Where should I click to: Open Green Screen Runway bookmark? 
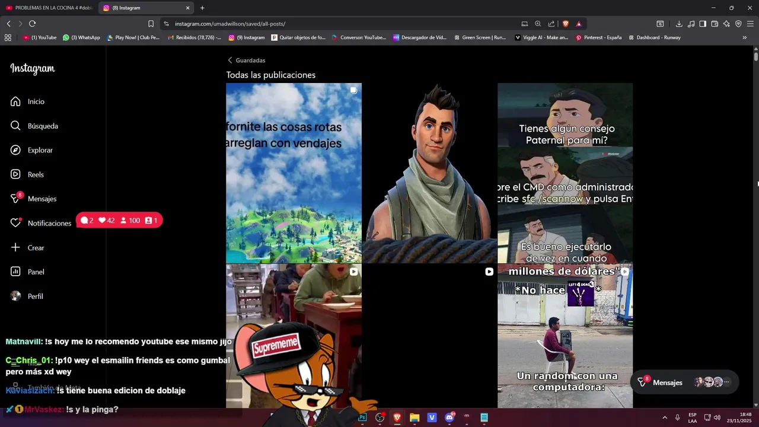point(480,37)
